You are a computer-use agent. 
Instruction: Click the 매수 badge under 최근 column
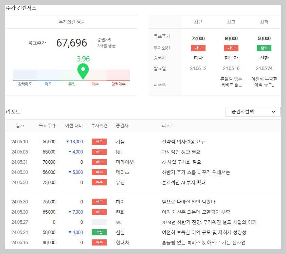198,48
